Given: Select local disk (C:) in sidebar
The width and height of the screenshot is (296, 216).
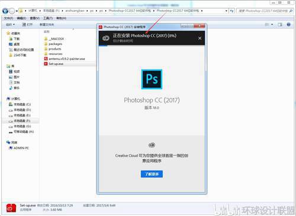Looking at the screenshot, I should pos(20,104).
